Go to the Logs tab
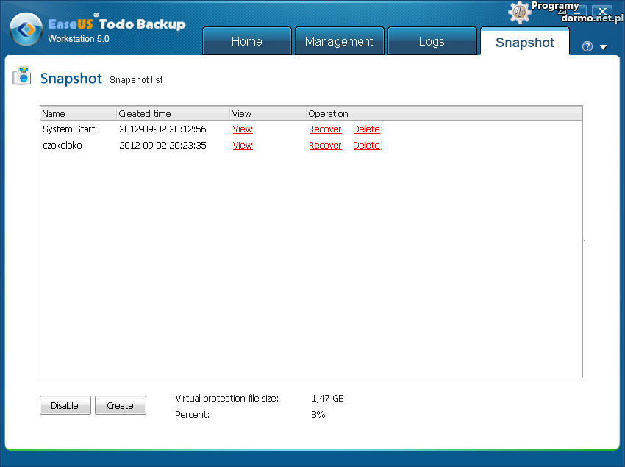 [431, 41]
